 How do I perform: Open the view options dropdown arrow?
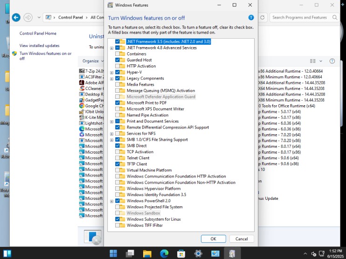point(321,61)
